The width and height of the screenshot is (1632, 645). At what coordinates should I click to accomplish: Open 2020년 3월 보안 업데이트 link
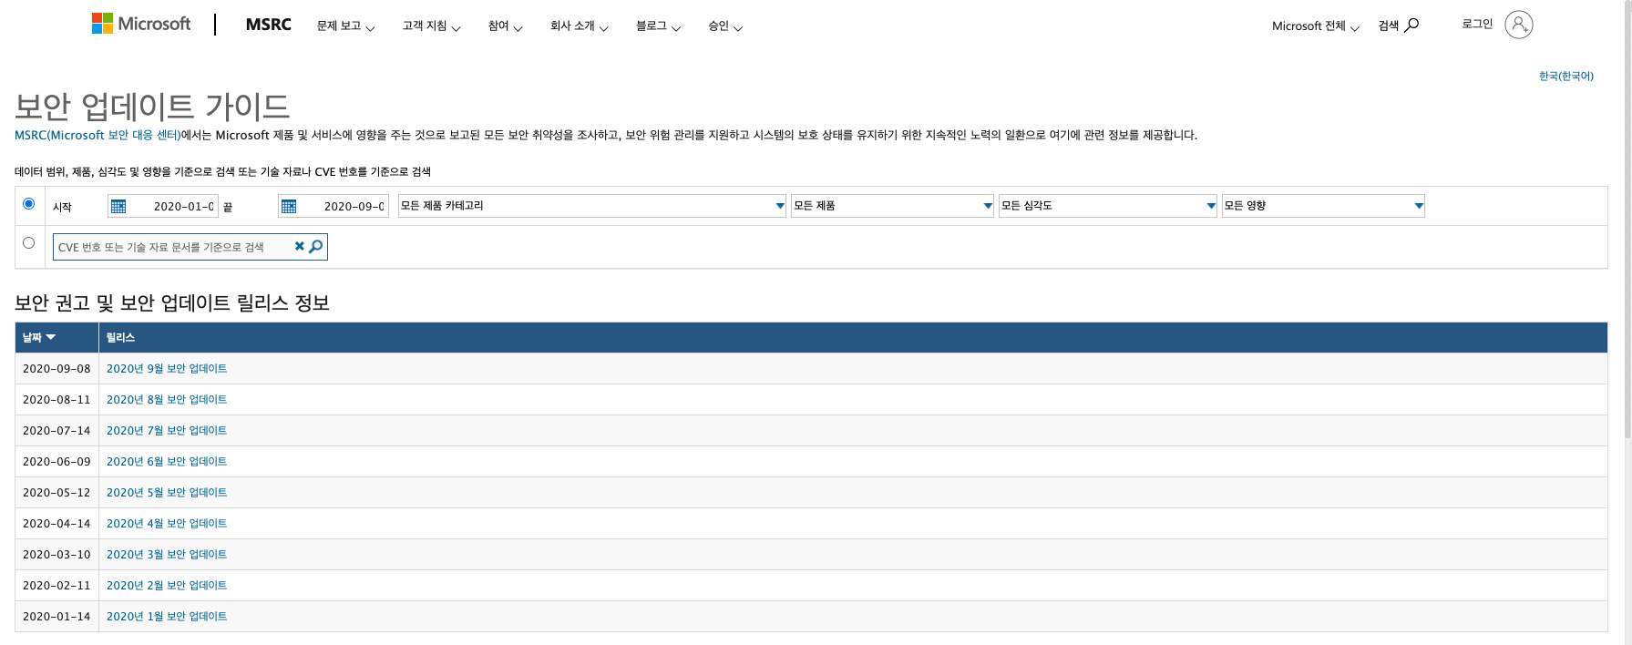tap(167, 554)
